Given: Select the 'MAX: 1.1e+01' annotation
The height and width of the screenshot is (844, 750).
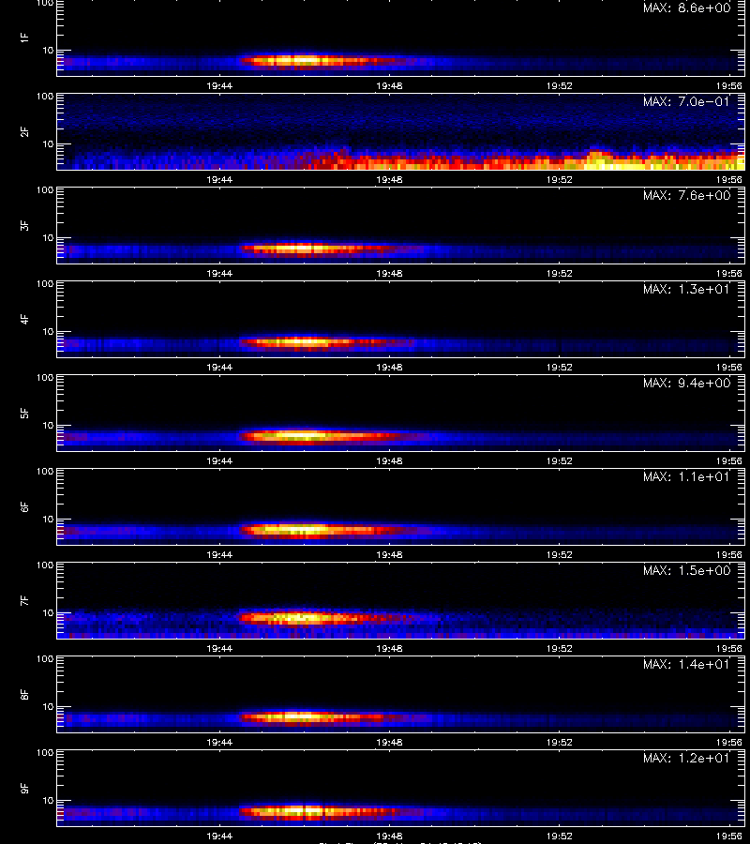Looking at the screenshot, I should pyautogui.click(x=686, y=476).
